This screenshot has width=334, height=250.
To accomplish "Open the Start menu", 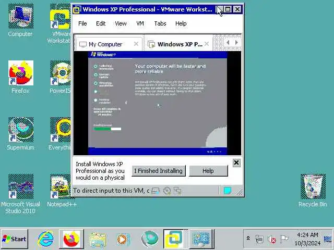I will 15,239.
